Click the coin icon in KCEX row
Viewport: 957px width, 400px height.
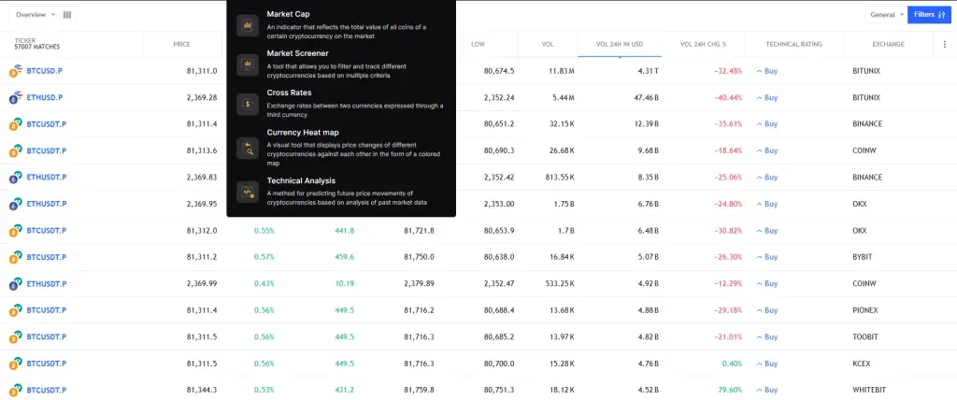15,364
